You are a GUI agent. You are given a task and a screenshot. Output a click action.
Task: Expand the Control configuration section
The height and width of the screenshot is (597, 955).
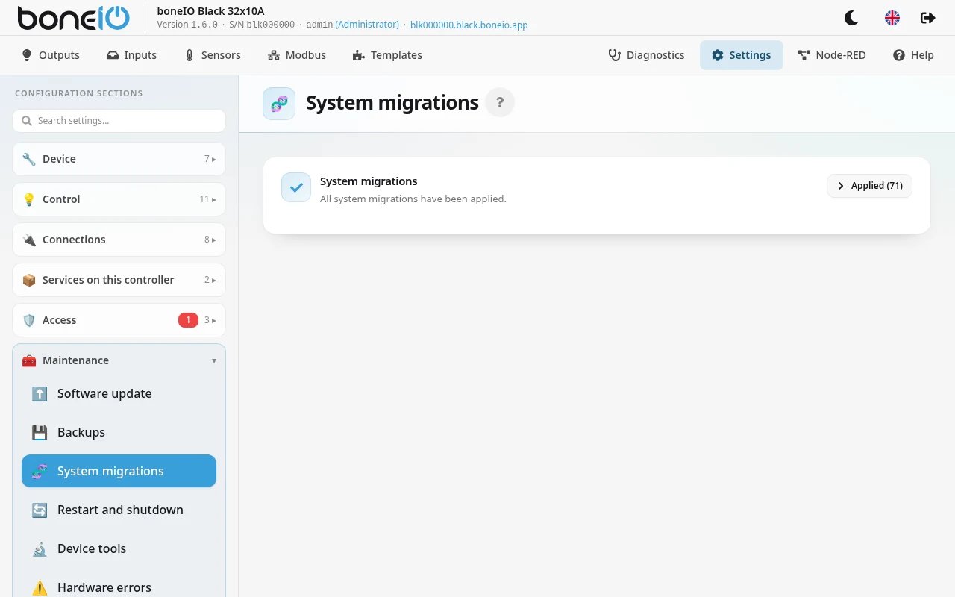click(119, 199)
